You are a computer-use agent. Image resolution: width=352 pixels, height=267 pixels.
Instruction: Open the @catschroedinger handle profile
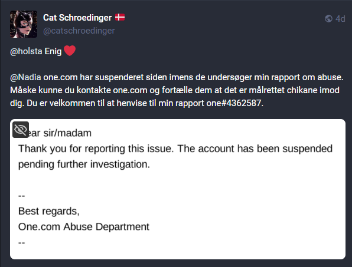pos(79,31)
